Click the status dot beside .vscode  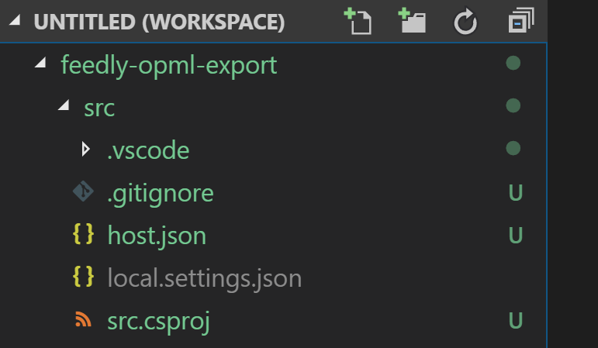pos(513,148)
